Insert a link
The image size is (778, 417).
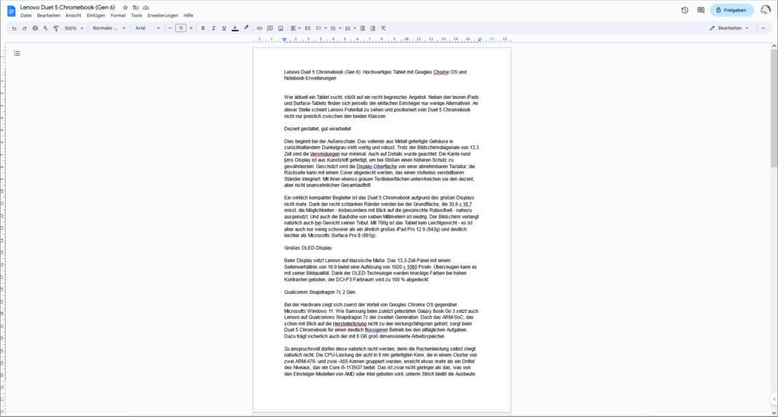259,28
